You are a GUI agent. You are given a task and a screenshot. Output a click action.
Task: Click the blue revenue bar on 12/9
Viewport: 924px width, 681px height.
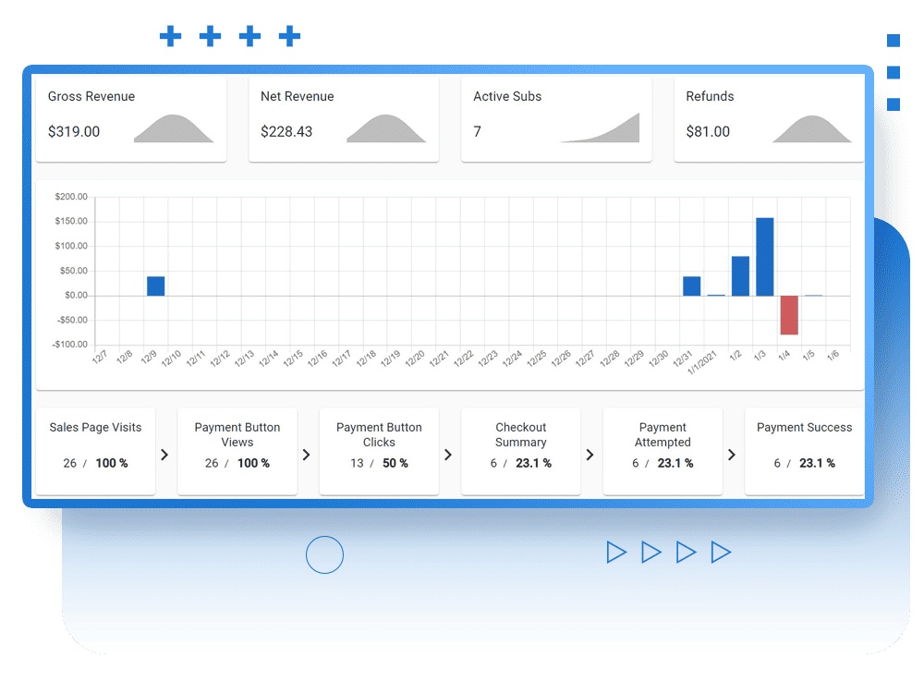pos(155,286)
